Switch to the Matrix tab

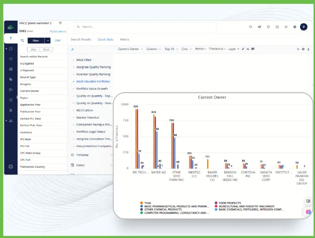[x=124, y=40]
